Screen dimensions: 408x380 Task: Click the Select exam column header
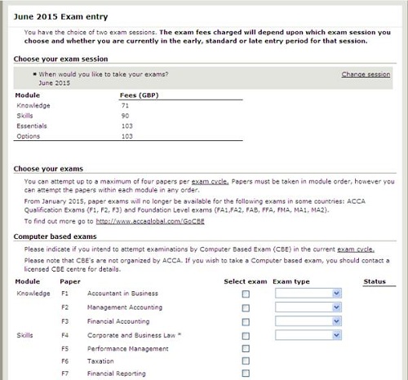(x=246, y=281)
